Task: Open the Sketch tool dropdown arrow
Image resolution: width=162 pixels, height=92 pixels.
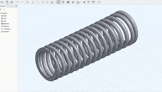Action: (55, 2)
